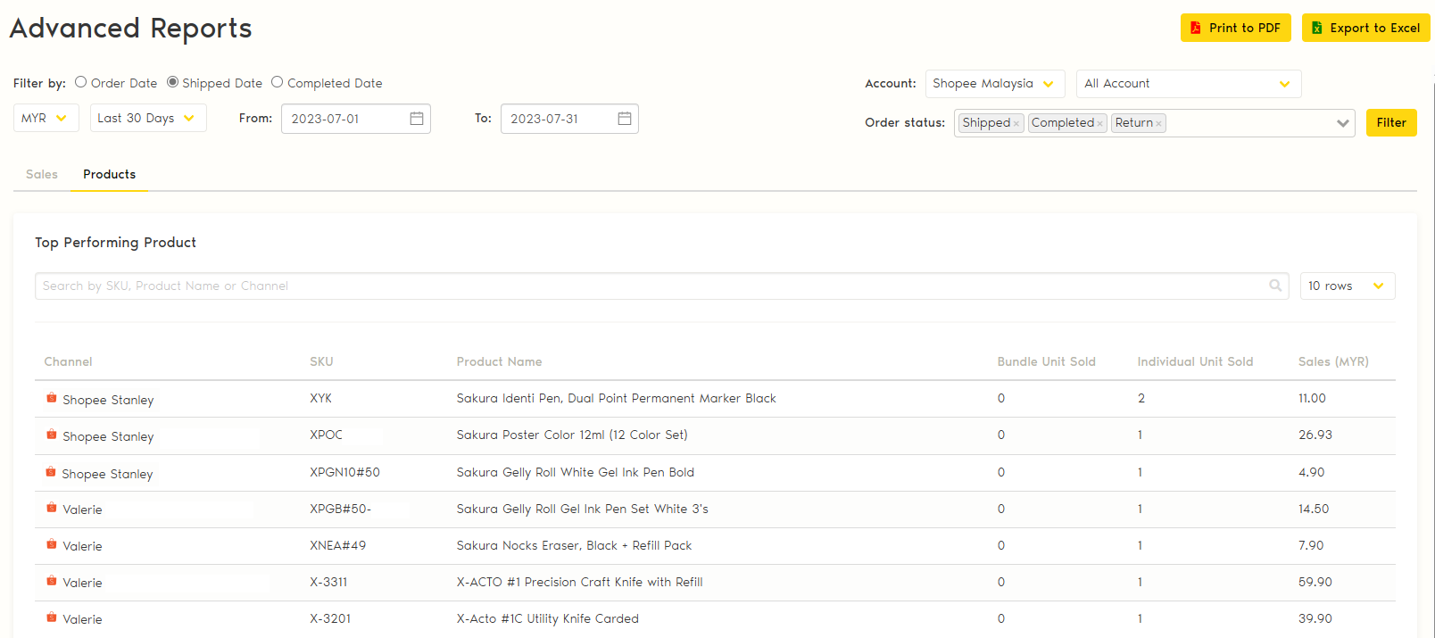
Task: Click the Export to Excel button
Action: pos(1366,28)
